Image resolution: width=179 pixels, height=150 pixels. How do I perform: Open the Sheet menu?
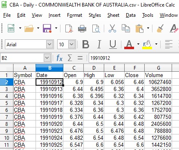tap(113, 15)
